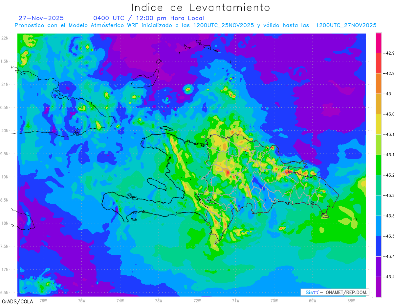
Task: Click the '0400 UTC / 12:00 pm Hora Local' time
Action: click(148, 18)
